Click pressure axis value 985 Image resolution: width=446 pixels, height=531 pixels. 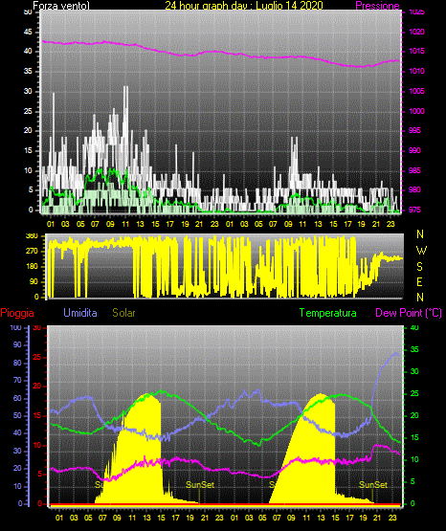pyautogui.click(x=414, y=170)
